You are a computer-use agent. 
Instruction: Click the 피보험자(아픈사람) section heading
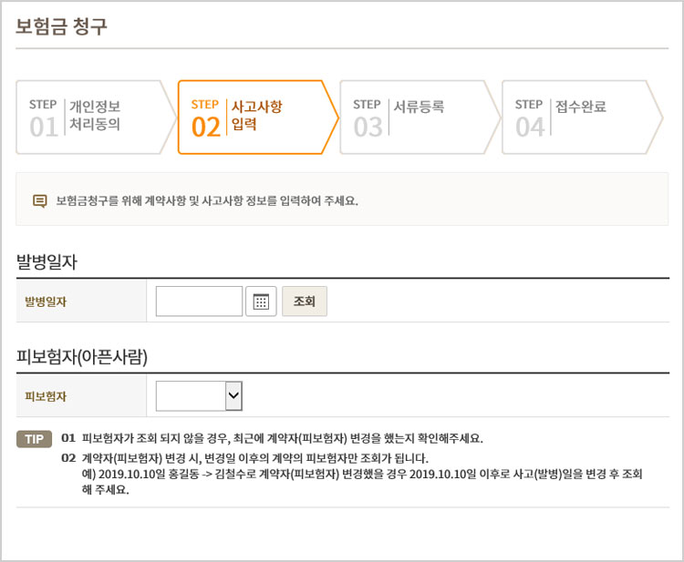(82, 356)
